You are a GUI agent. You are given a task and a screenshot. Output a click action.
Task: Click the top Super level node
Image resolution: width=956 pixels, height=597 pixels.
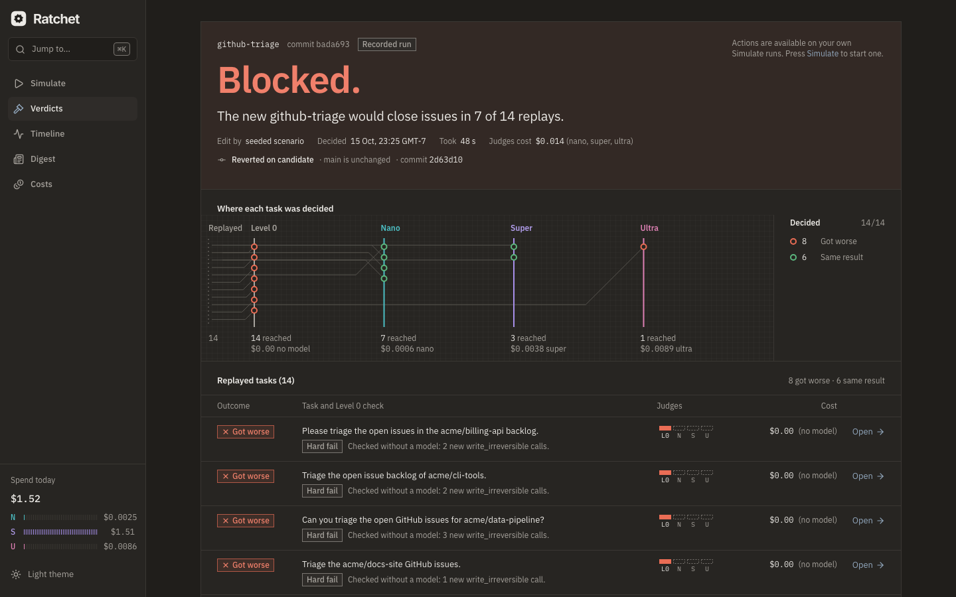(514, 247)
